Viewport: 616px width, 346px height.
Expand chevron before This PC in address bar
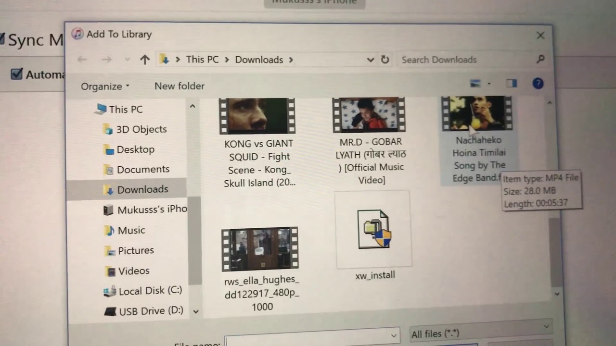[x=178, y=60]
